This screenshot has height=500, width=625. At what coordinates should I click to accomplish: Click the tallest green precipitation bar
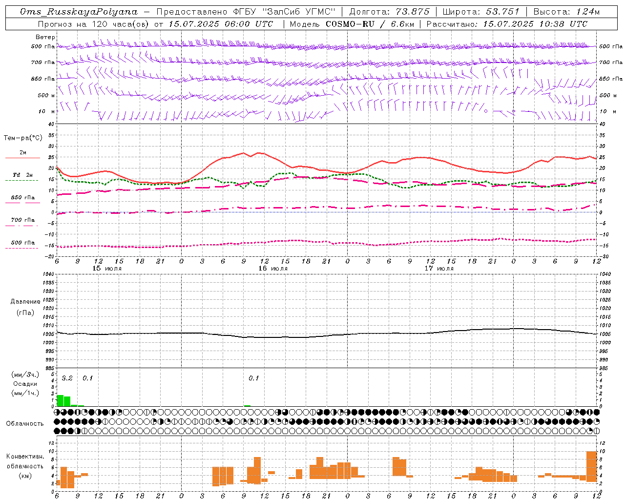point(61,400)
